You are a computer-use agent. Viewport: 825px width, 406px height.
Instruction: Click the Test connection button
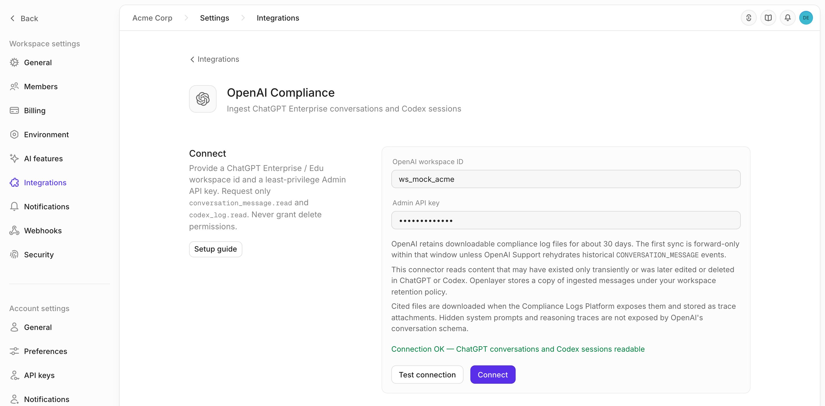(427, 374)
